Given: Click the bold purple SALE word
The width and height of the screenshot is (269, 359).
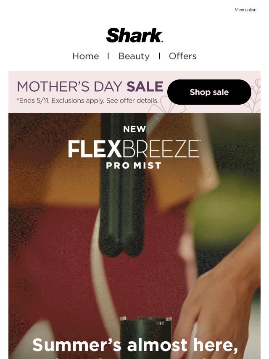Looking at the screenshot, I should (145, 87).
